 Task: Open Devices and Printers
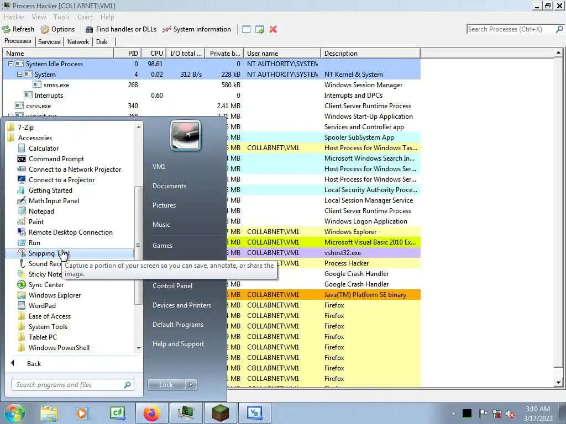[x=182, y=305]
